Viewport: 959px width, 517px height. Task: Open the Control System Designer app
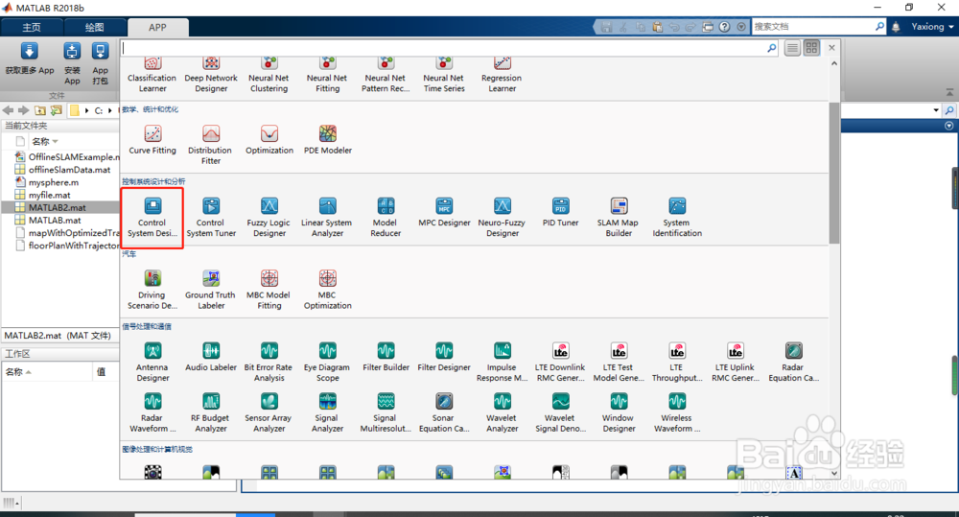[x=152, y=217]
